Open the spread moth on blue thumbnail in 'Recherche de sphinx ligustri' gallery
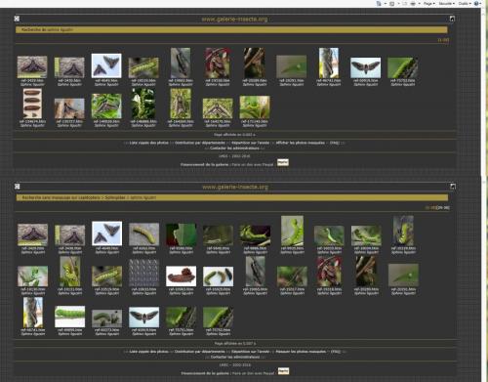The width and height of the screenshot is (488, 382). pyautogui.click(x=365, y=67)
